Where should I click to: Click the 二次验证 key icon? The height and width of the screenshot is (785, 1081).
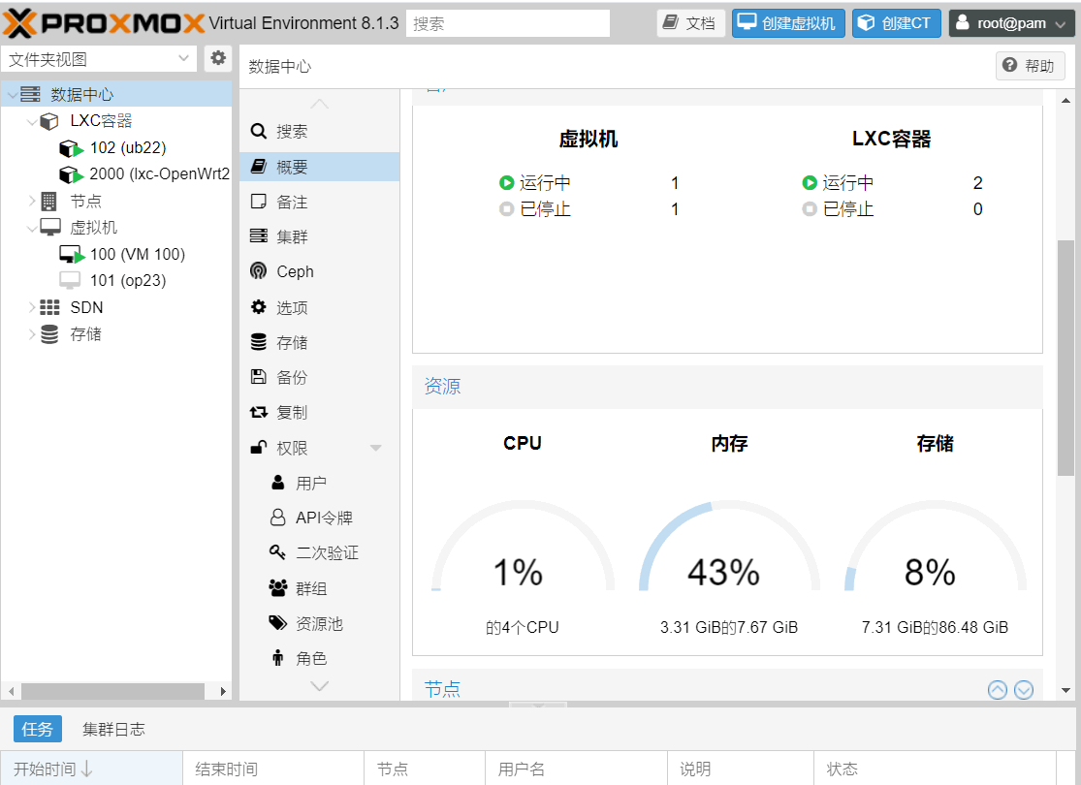(277, 552)
